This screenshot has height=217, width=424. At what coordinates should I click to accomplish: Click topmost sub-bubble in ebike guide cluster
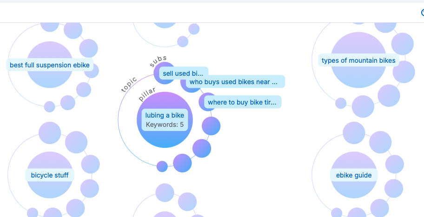click(354, 133)
